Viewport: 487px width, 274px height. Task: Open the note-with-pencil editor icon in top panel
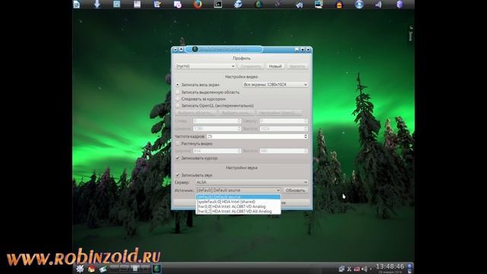coord(158,4)
